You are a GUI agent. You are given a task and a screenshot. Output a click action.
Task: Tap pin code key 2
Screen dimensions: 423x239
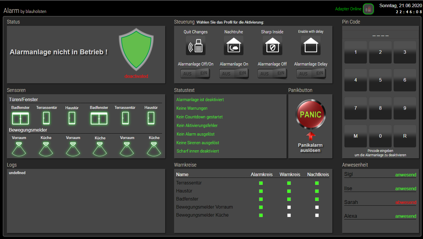pos(380,52)
